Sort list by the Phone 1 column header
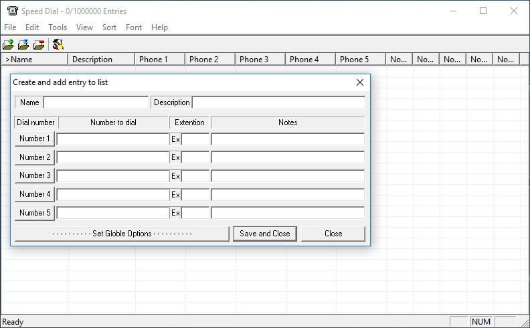 160,60
